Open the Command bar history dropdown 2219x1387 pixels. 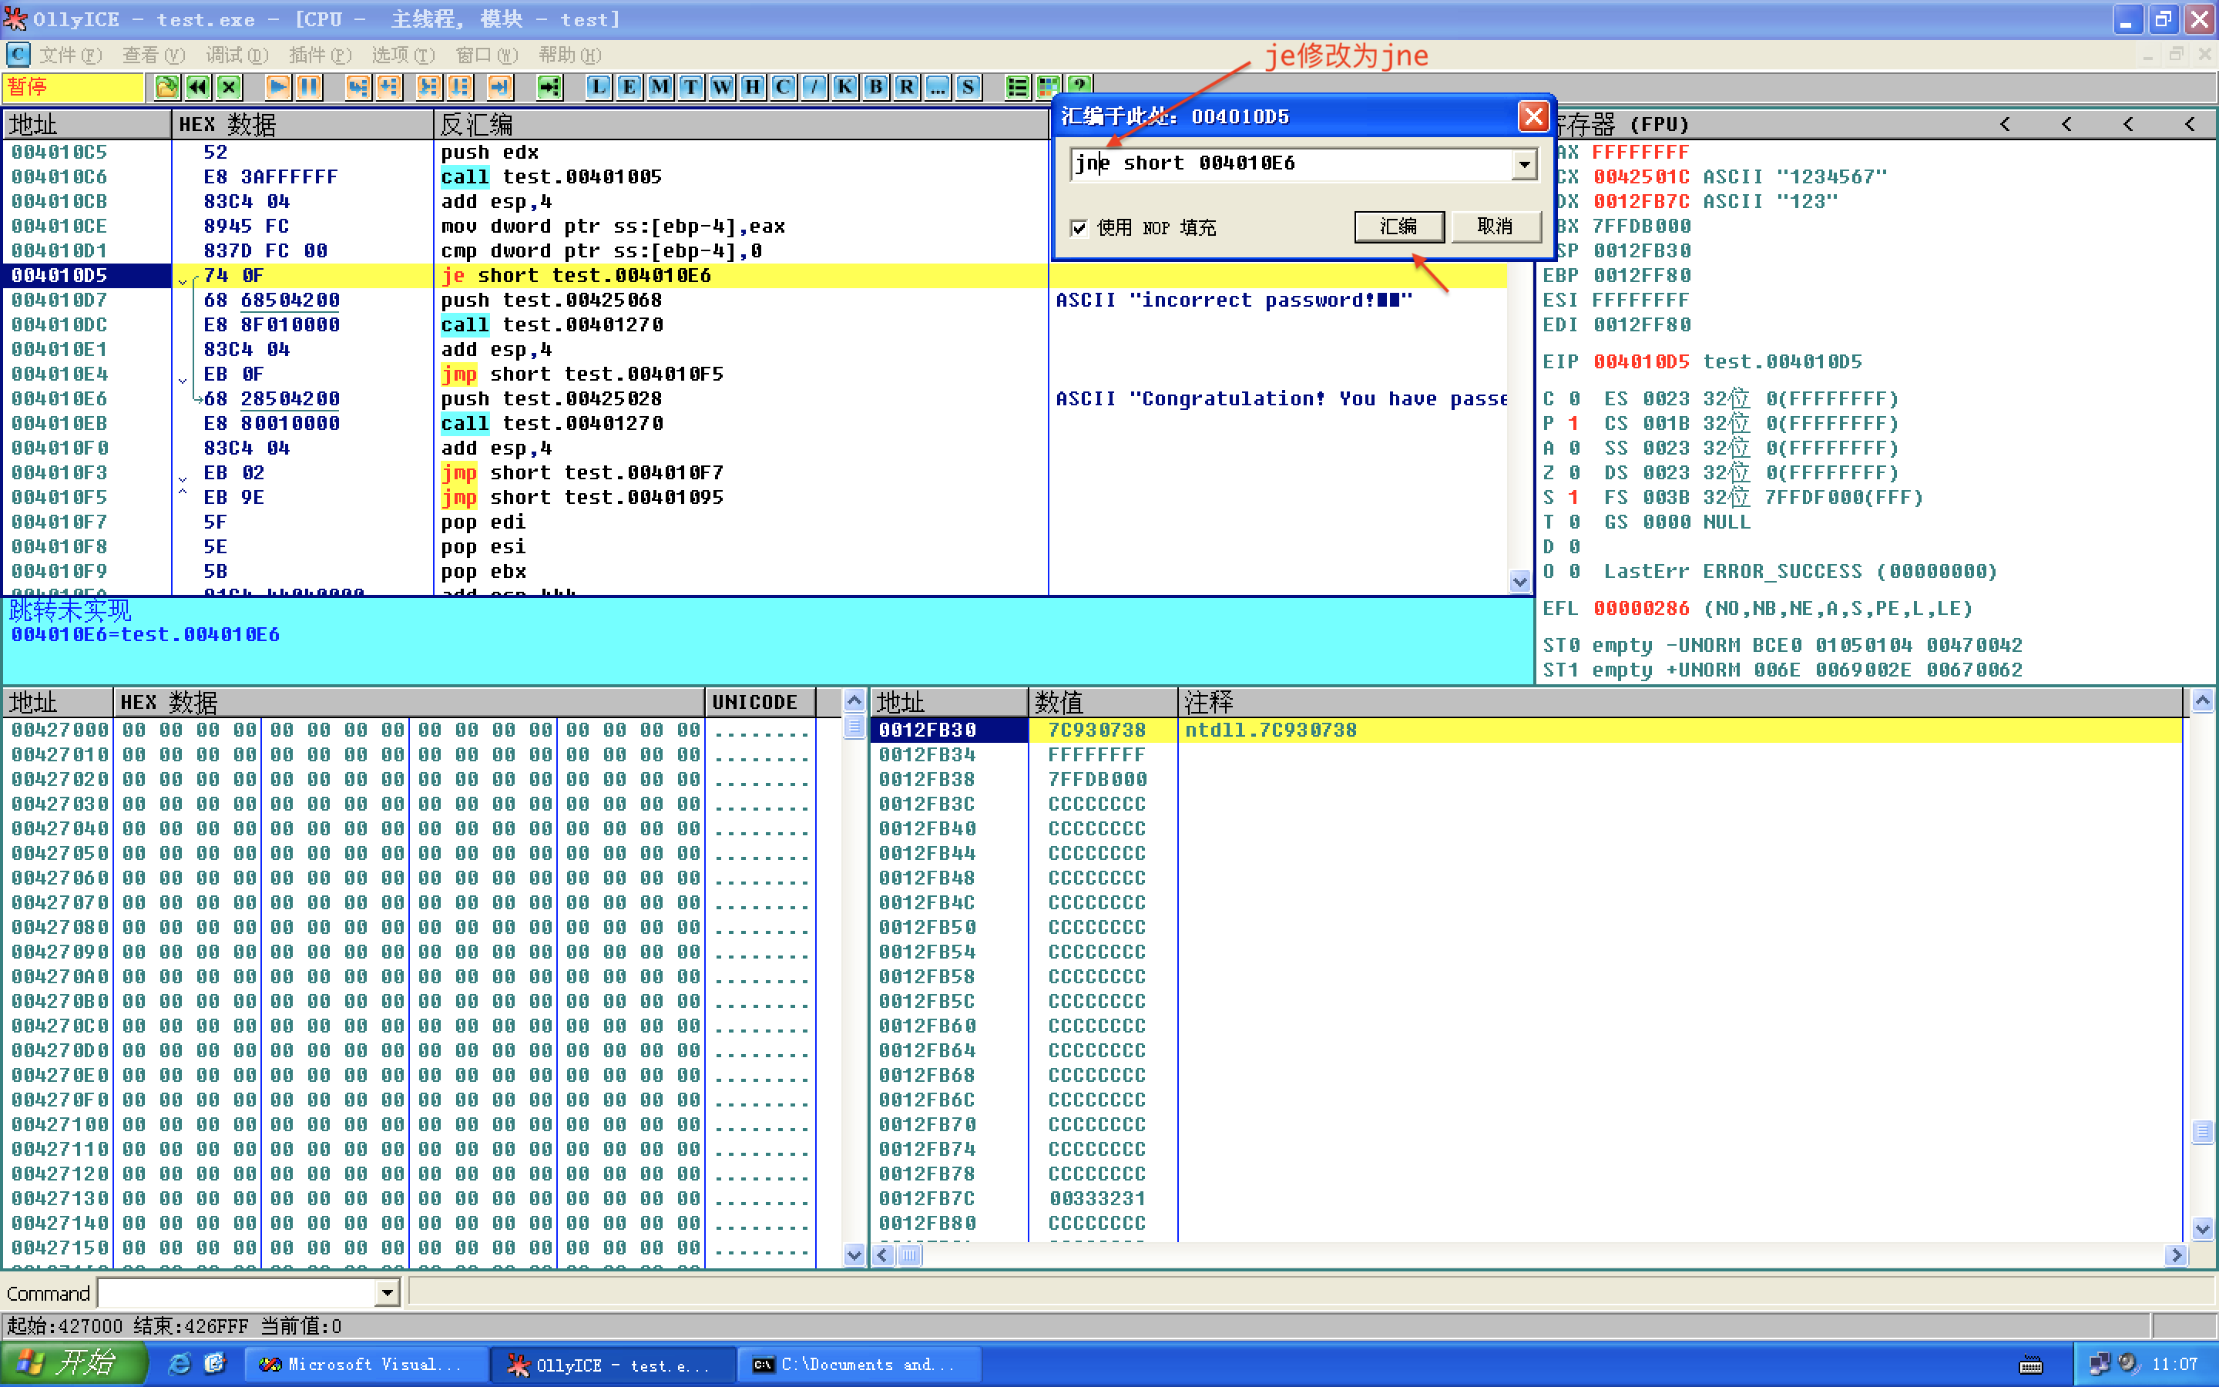pos(387,1294)
